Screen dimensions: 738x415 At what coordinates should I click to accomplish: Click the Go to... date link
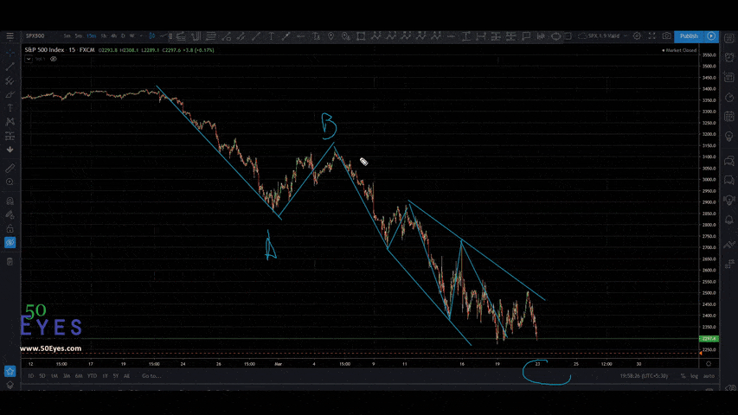151,376
